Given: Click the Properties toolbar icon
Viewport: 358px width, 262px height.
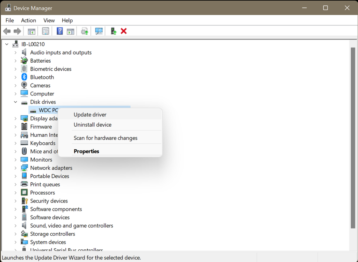Looking at the screenshot, I should [x=46, y=31].
